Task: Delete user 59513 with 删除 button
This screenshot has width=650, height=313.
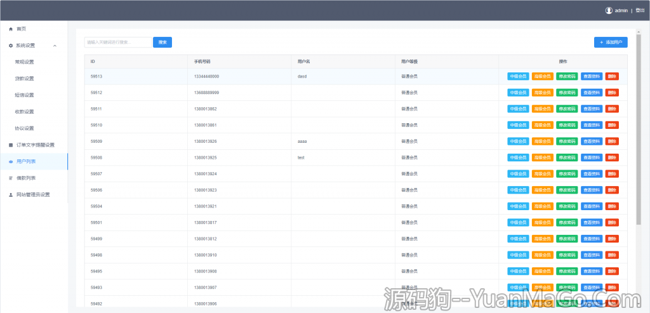Action: coord(612,76)
